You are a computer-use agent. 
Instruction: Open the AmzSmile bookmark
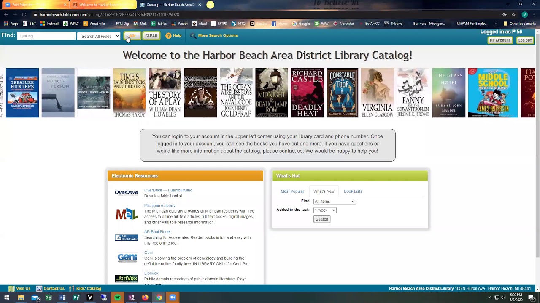(94, 24)
